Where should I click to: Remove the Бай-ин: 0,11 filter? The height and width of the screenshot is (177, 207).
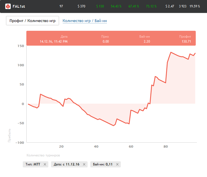[117, 164]
